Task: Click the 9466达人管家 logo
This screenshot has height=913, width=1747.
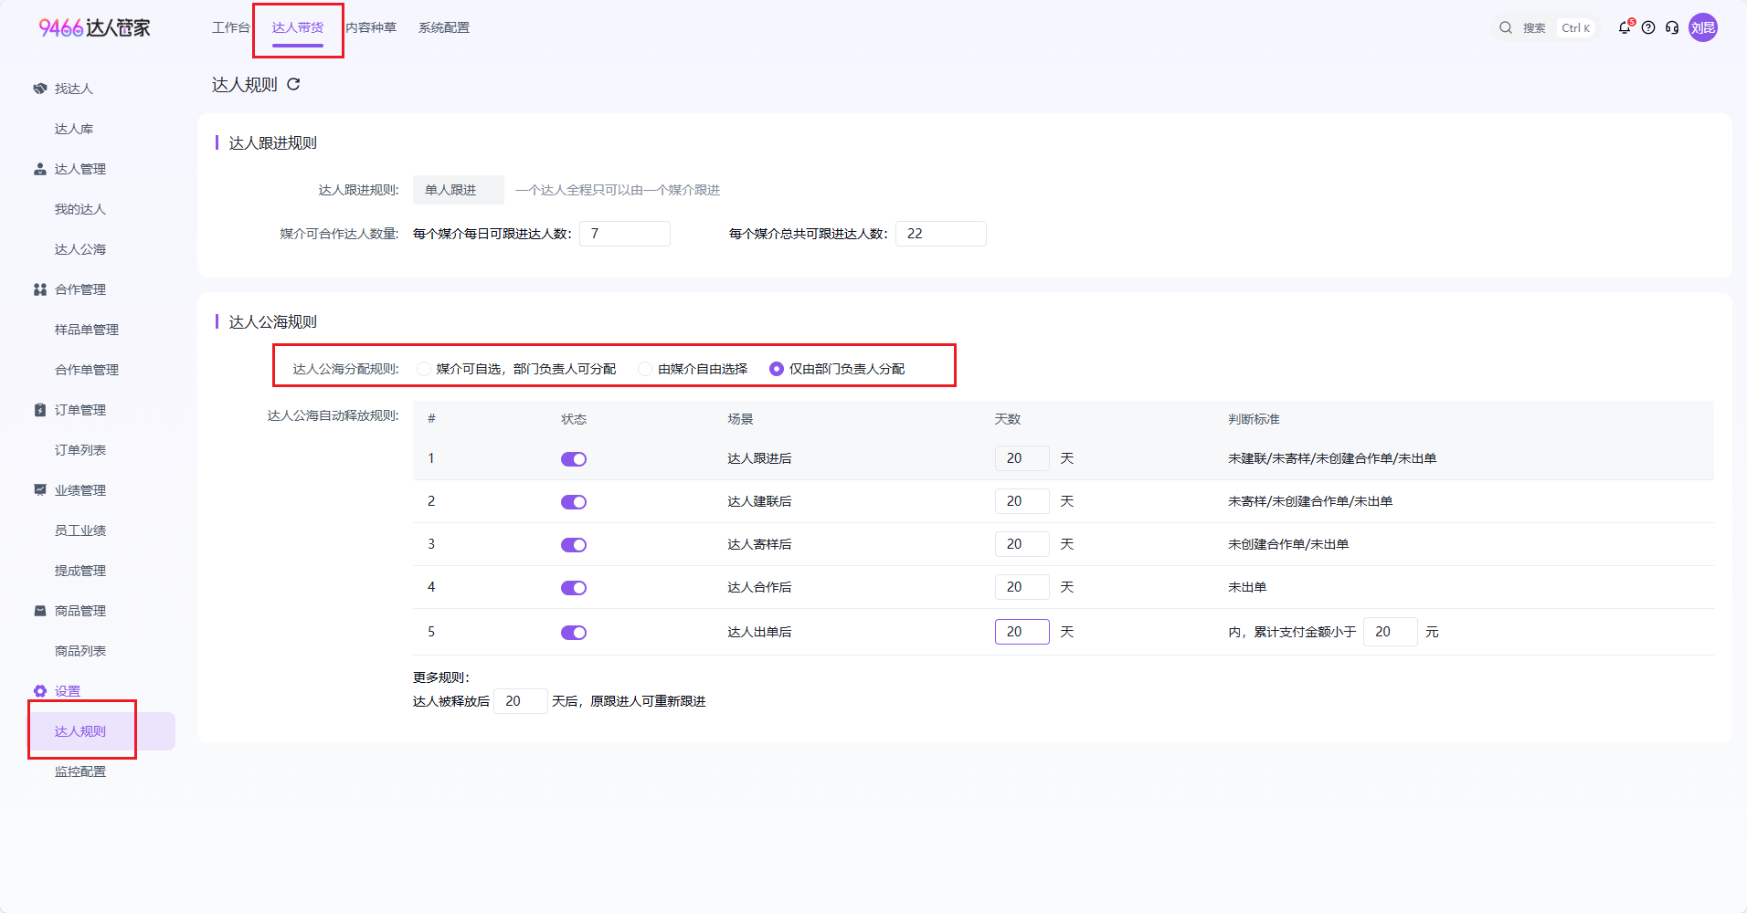Action: 94,27
